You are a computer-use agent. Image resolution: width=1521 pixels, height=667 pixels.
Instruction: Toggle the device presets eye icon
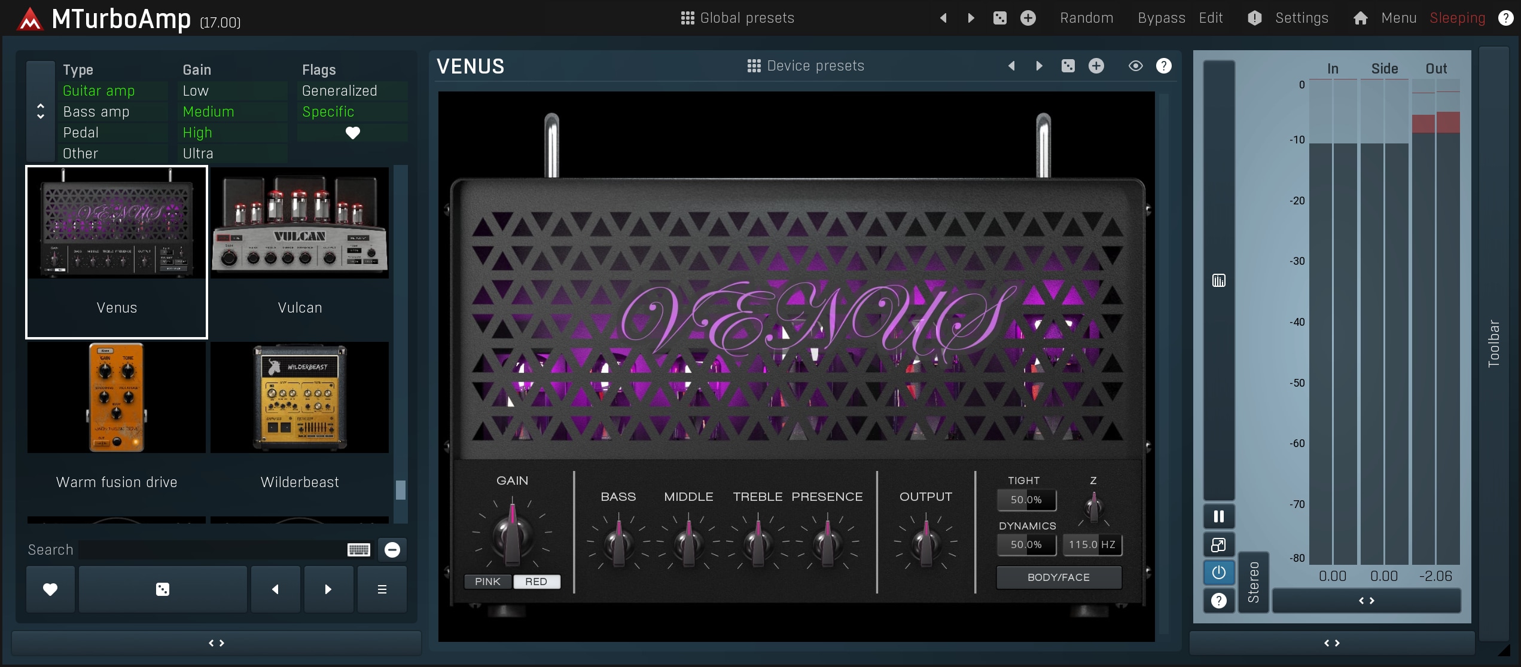[x=1135, y=66]
